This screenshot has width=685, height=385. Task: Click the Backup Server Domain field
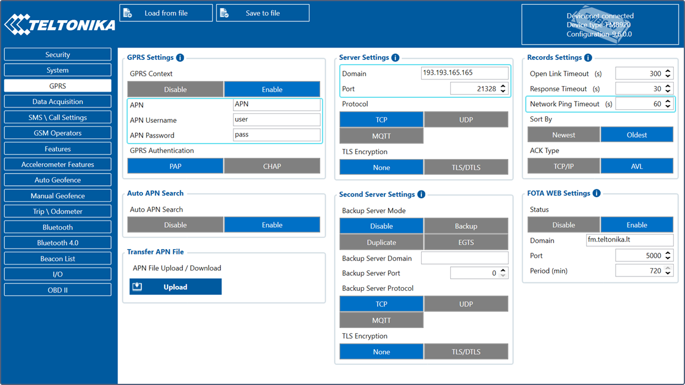tap(464, 258)
